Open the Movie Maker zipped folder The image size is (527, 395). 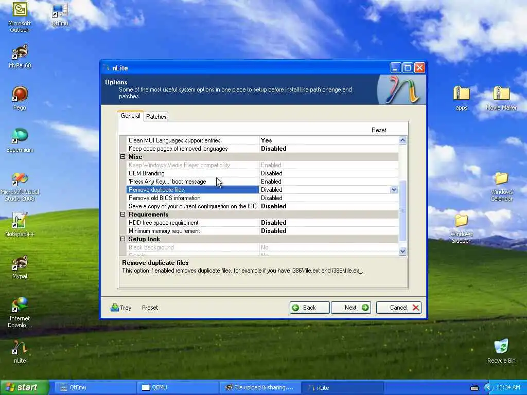tap(501, 98)
